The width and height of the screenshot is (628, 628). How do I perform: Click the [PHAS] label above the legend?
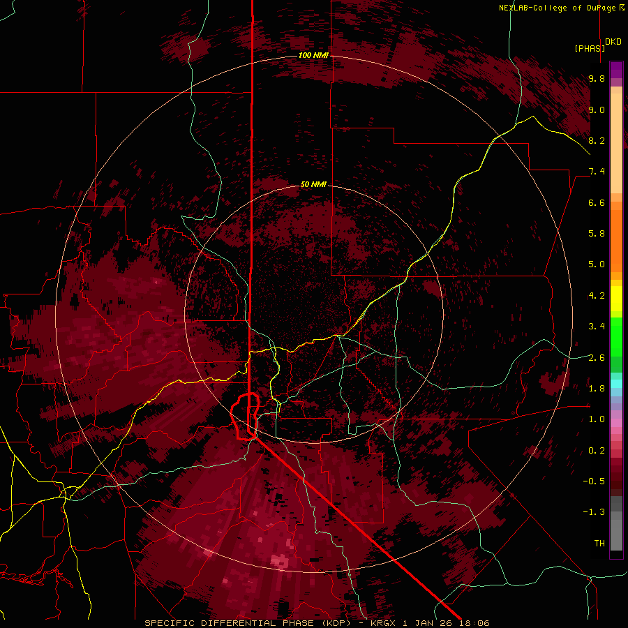[590, 48]
